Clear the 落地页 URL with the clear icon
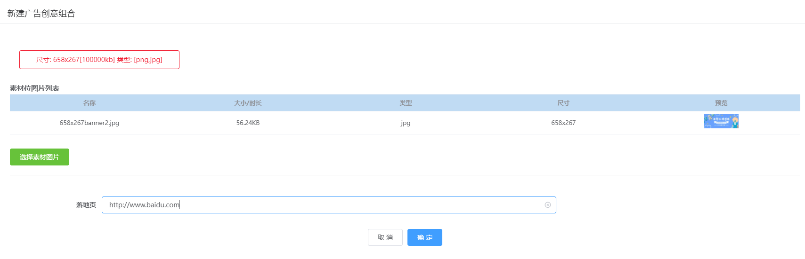The height and width of the screenshot is (259, 805). point(547,205)
